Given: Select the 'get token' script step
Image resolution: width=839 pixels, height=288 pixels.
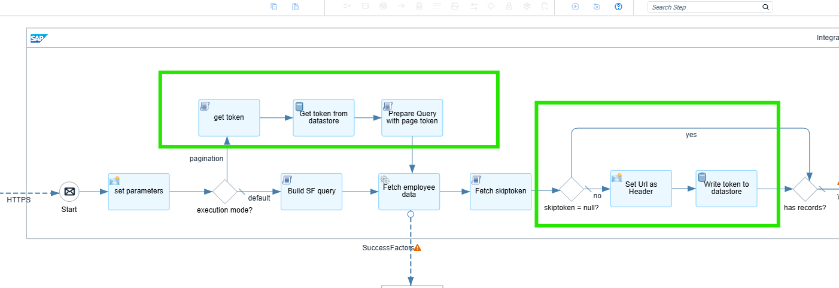Looking at the screenshot, I should (229, 117).
